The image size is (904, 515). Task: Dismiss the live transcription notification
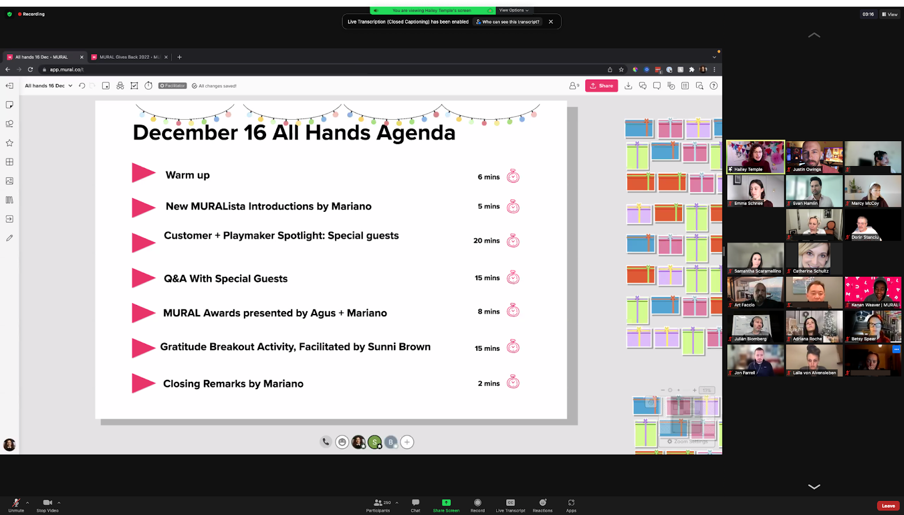point(551,21)
